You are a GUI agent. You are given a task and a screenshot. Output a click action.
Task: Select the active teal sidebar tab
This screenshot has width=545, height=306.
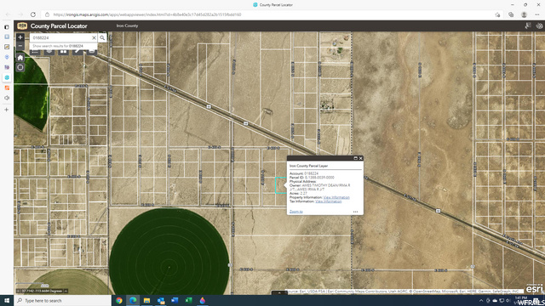7,77
